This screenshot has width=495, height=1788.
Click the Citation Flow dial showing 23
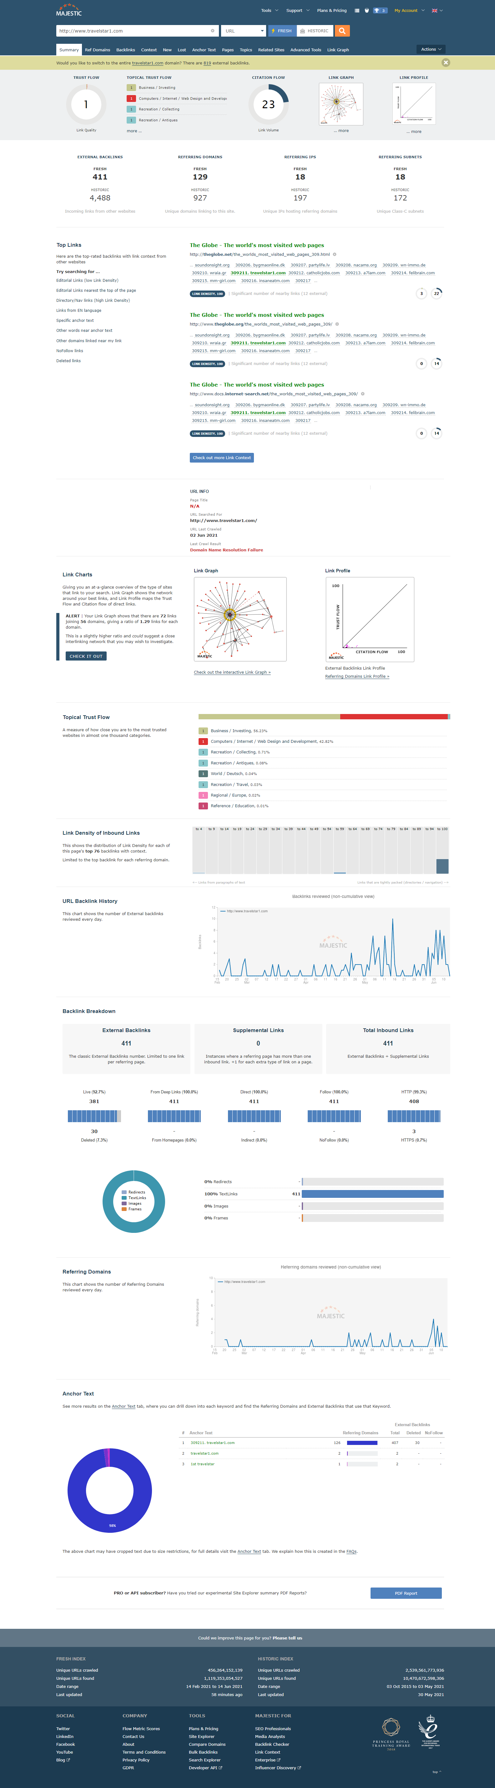[x=268, y=104]
